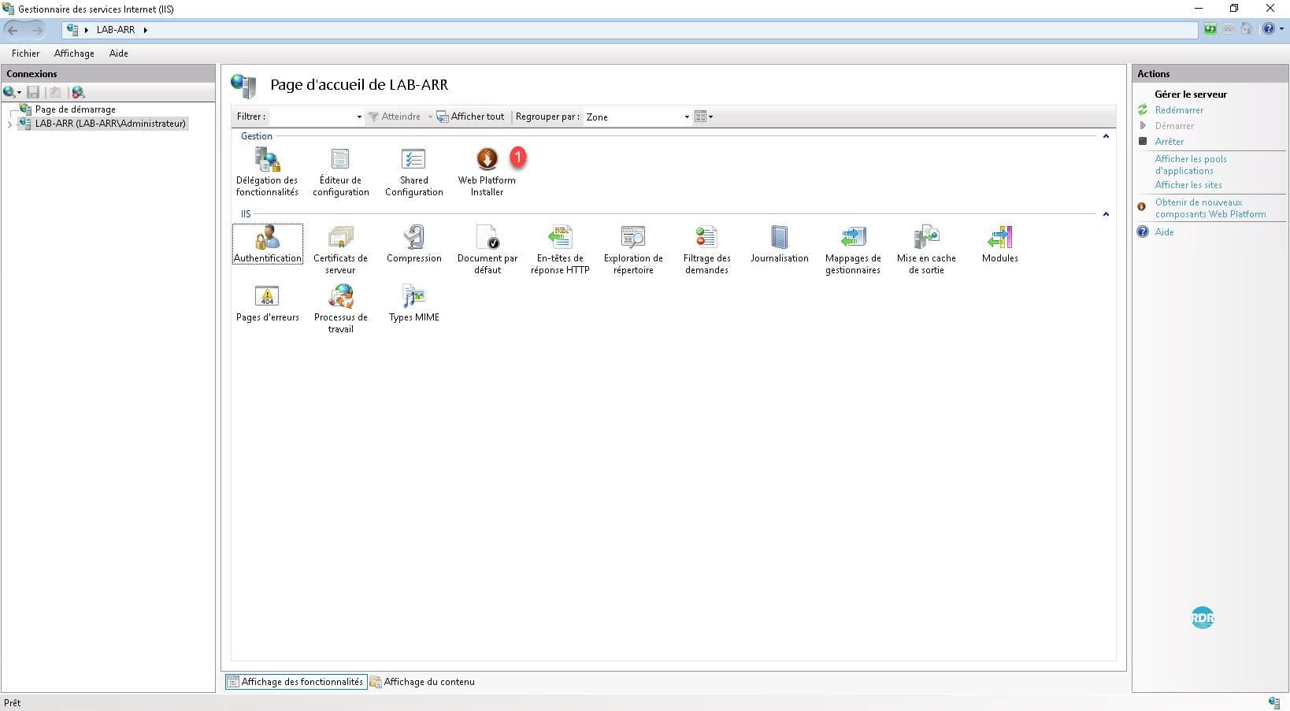Select the Journalisation feature icon

[780, 244]
